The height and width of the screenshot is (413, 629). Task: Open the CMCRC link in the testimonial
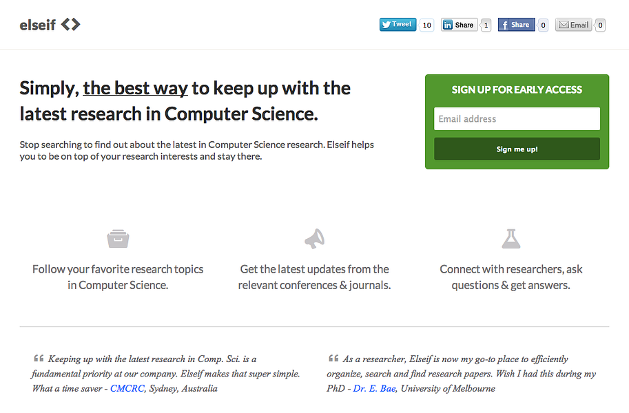[129, 389]
